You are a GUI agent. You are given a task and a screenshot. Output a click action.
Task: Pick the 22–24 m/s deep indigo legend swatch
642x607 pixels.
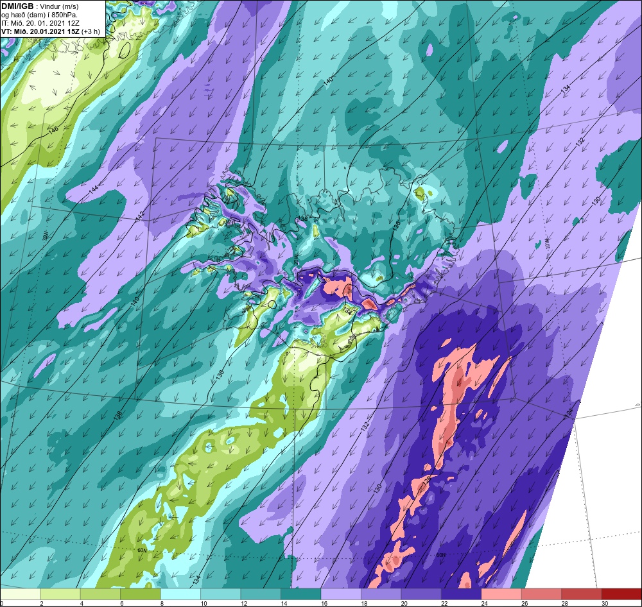(x=462, y=594)
